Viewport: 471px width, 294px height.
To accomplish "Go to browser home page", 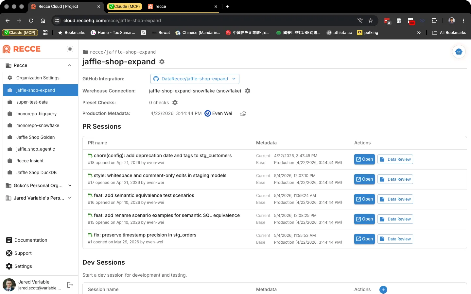I will point(43,21).
